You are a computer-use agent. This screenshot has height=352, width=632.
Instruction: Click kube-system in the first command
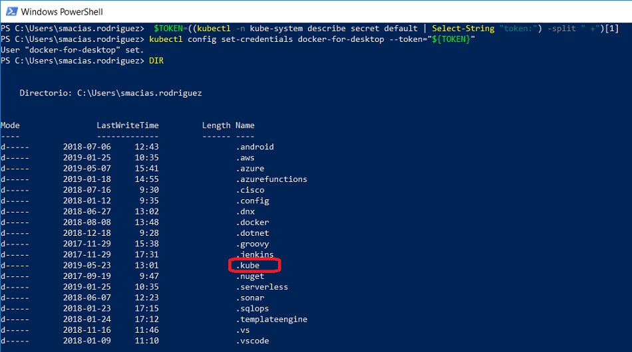pos(276,29)
